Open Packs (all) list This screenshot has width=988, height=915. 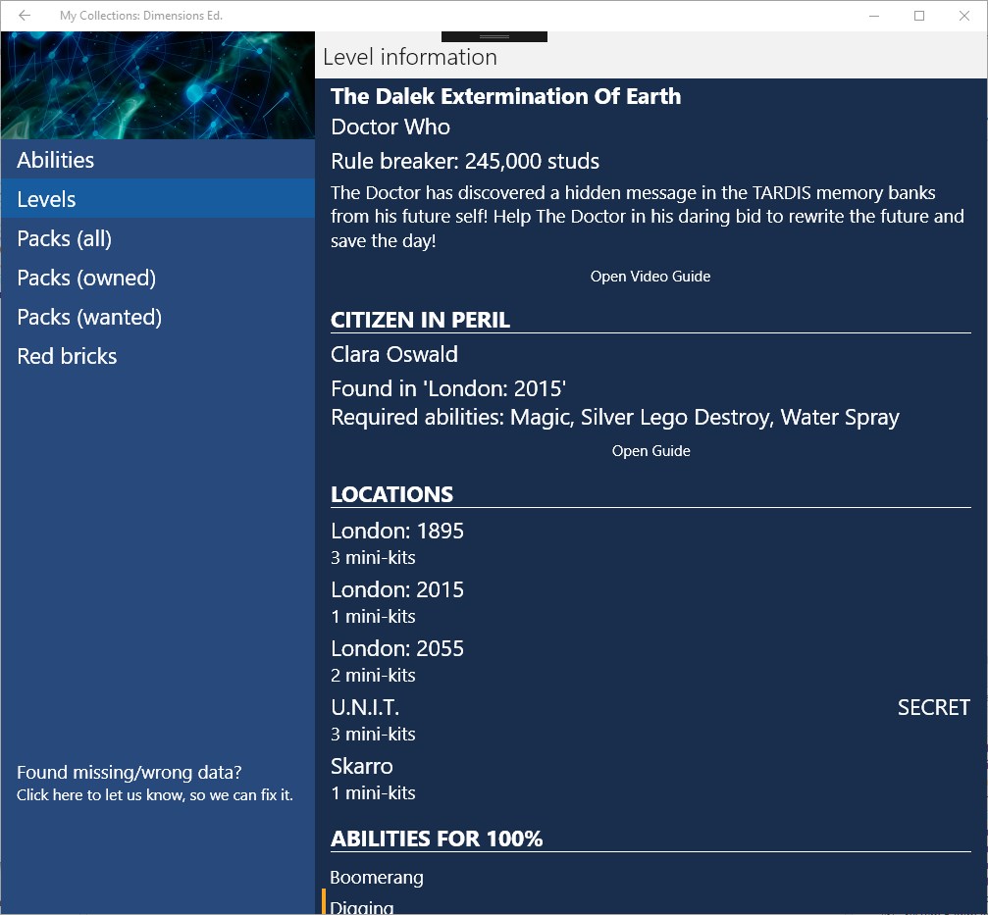[158, 238]
